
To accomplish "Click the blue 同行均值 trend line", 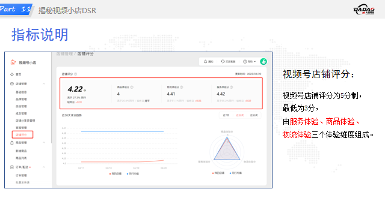I will point(122,131).
